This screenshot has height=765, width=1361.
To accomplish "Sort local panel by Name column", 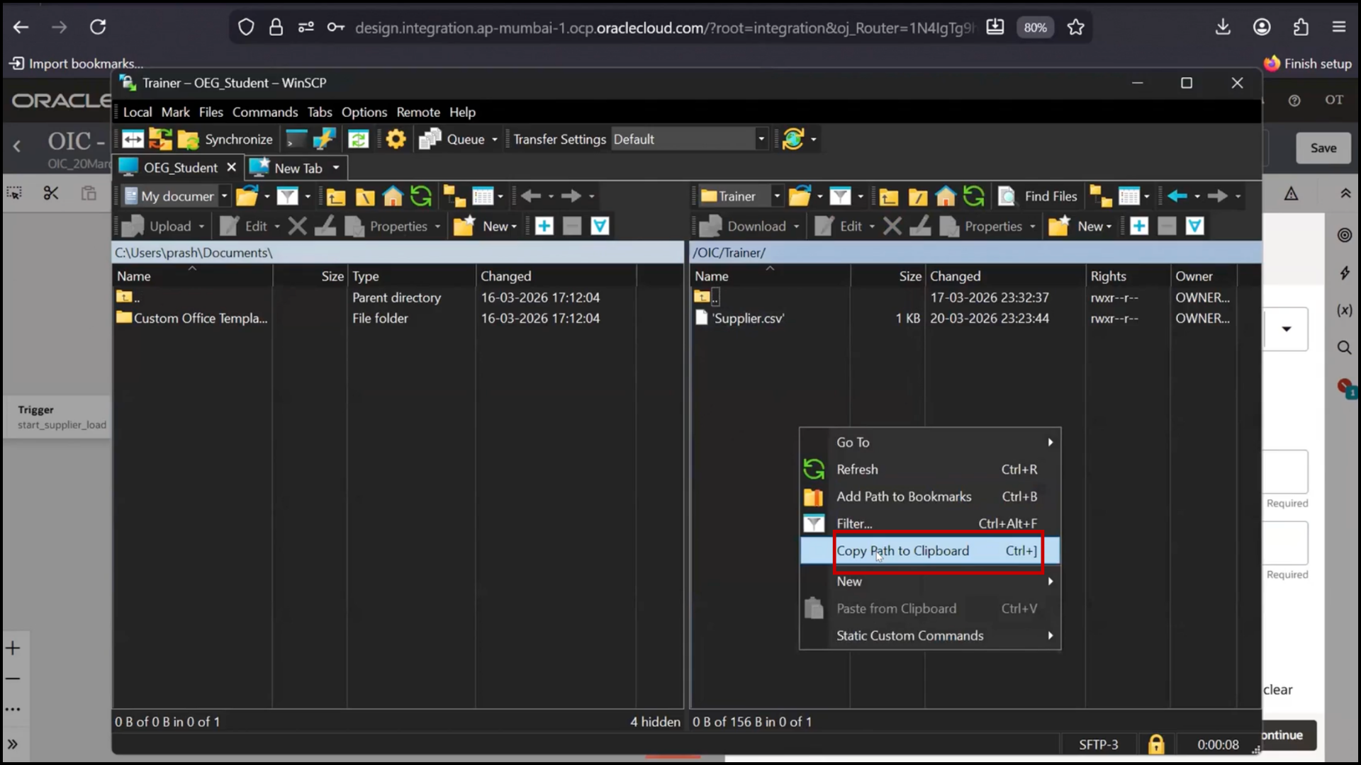I will click(193, 276).
